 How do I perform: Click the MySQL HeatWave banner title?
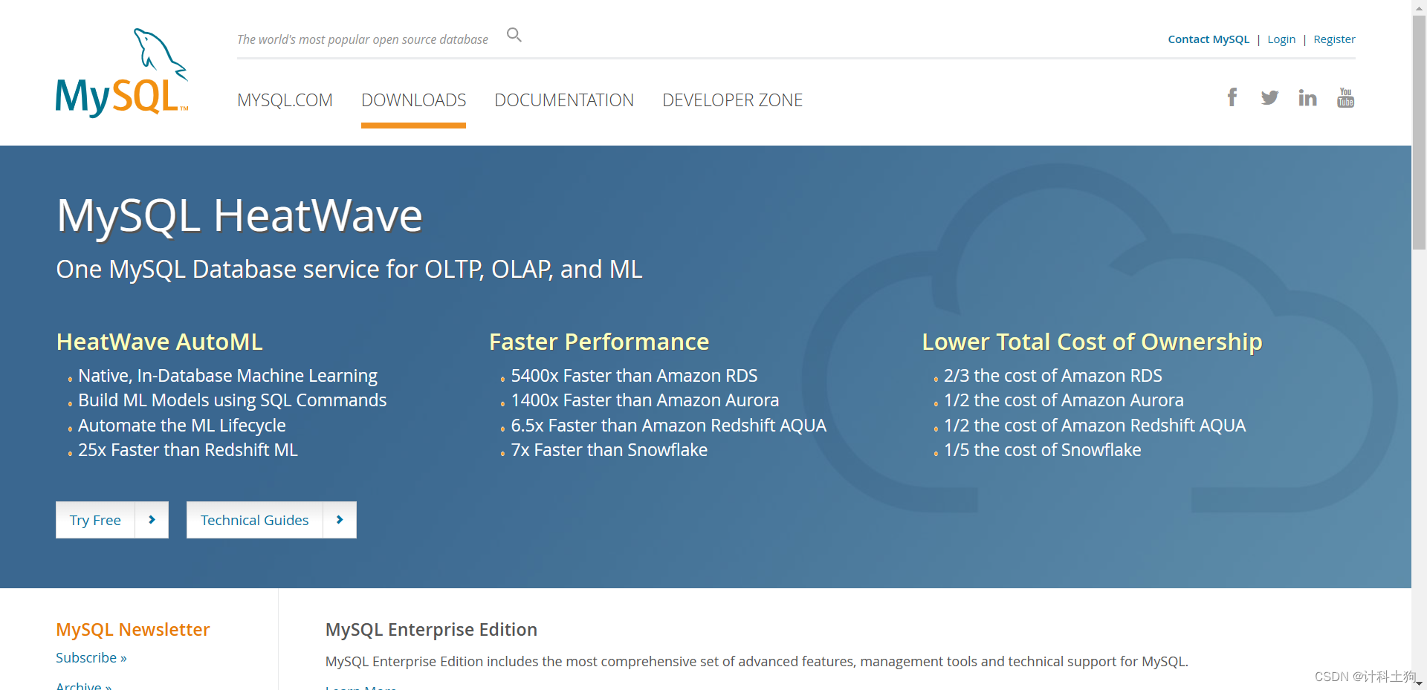click(x=239, y=216)
